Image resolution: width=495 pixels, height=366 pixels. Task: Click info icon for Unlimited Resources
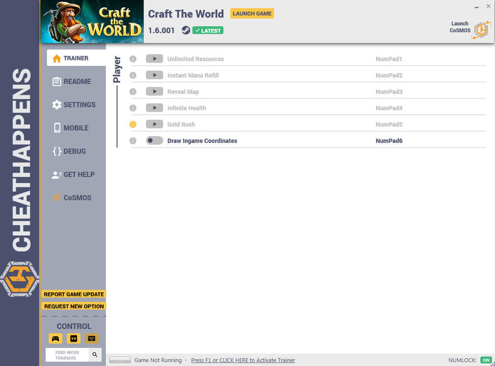(x=133, y=59)
